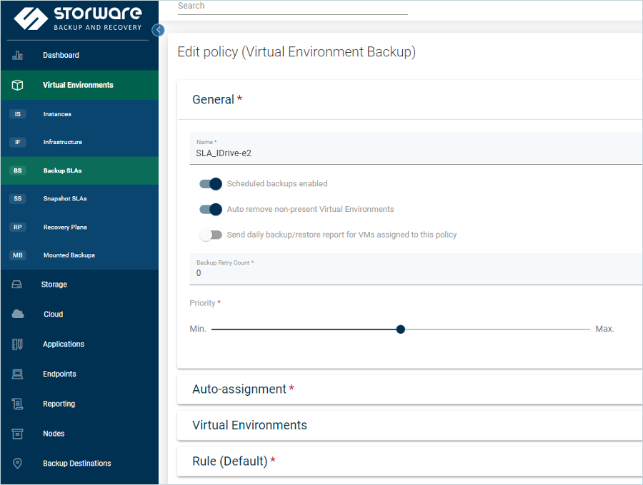
Task: Click the RP badge icon
Action: pyautogui.click(x=18, y=227)
